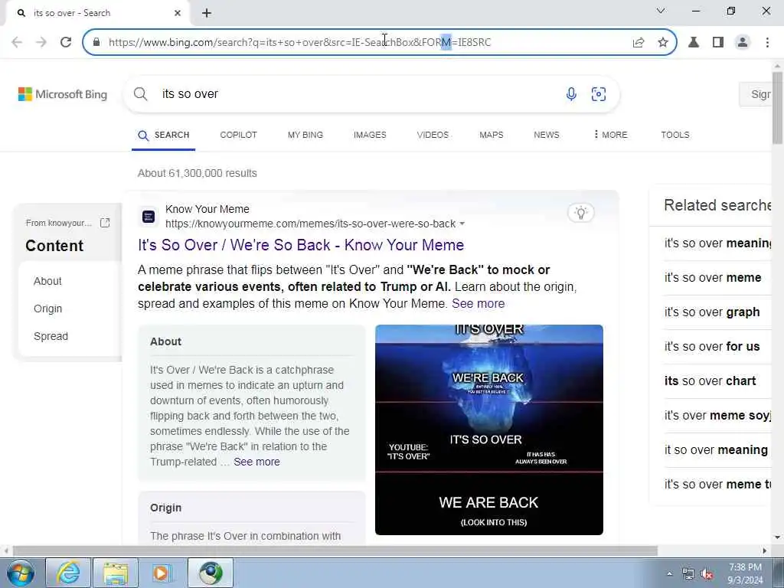Viewport: 784px width, 588px height.
Task: Switch to the IMAGES tab
Action: click(x=370, y=135)
